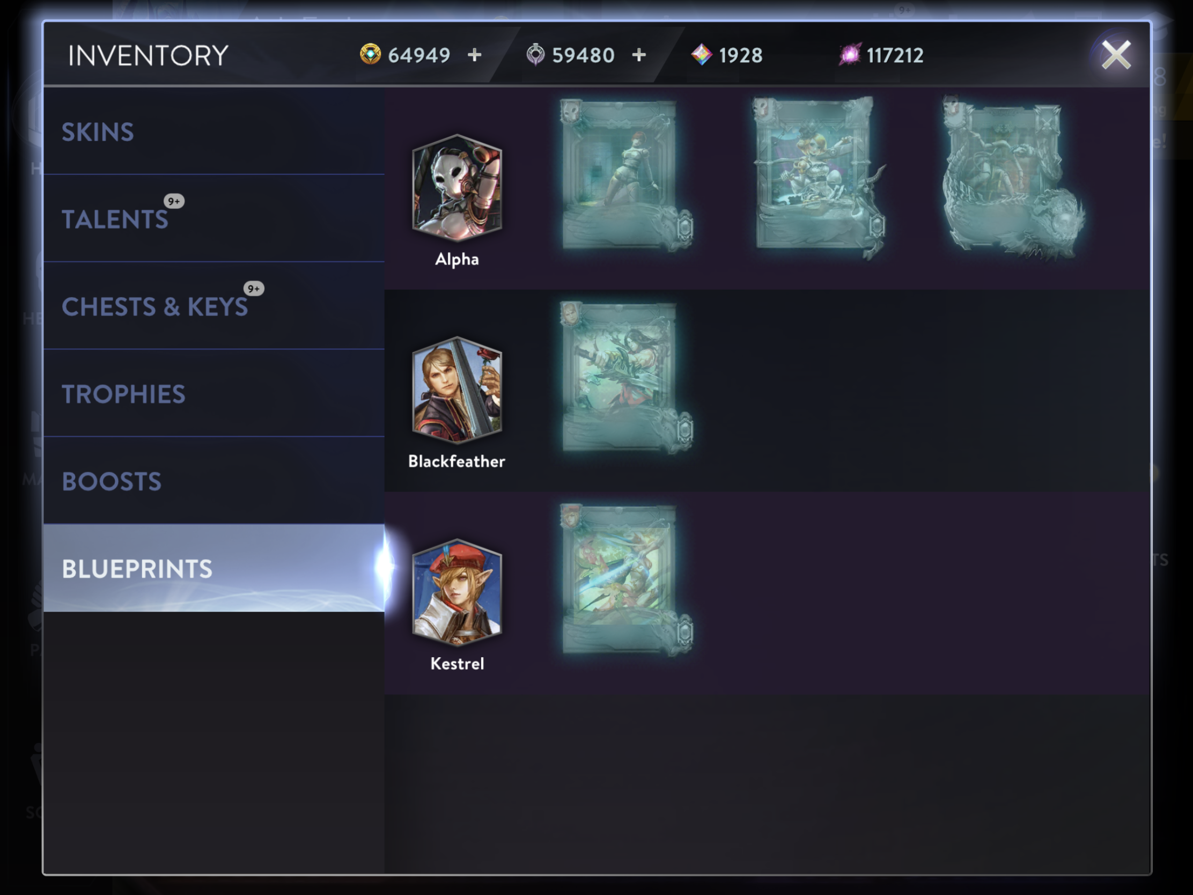
Task: Select the Blueprints tab
Action: [x=214, y=568]
